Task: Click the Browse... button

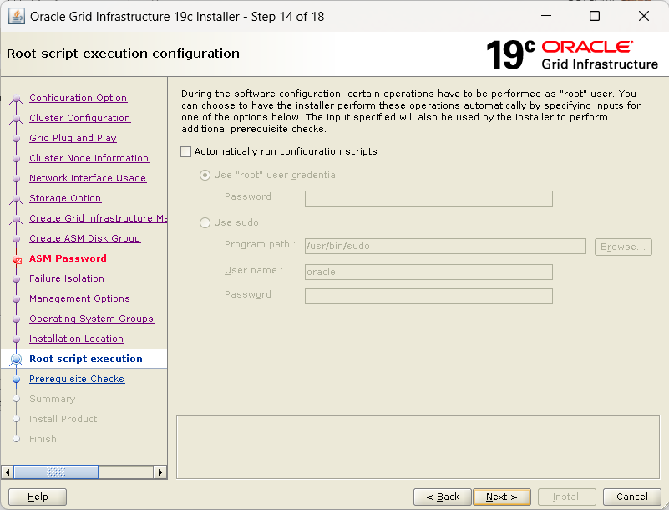Action: [623, 247]
